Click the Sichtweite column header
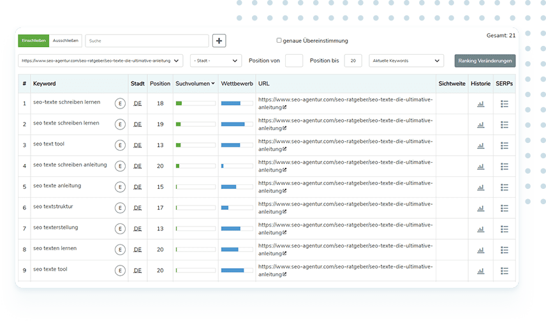This screenshot has width=546, height=321. tap(452, 84)
